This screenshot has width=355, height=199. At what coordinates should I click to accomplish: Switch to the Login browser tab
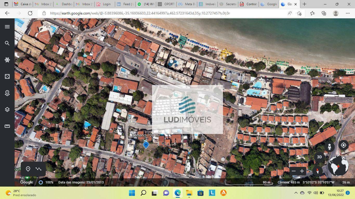104,4
